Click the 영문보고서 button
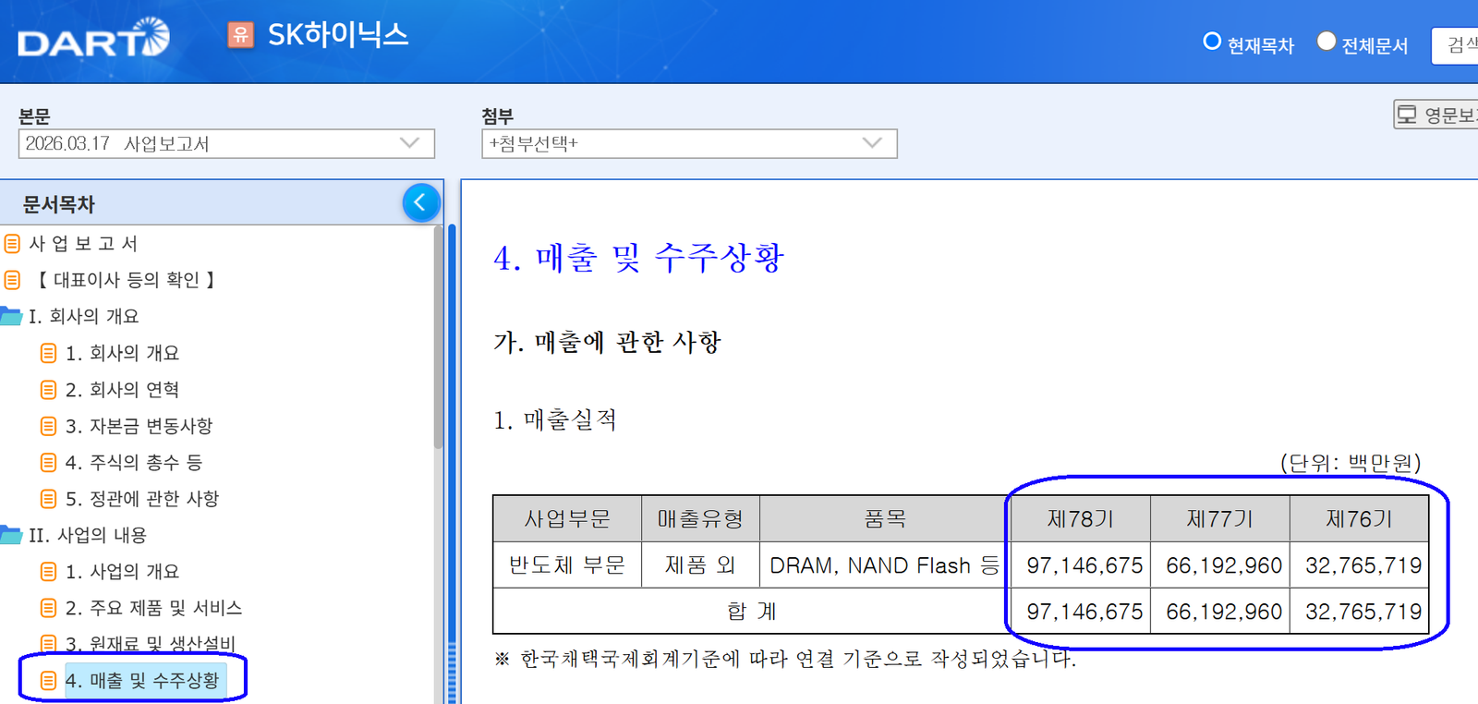The image size is (1478, 704). coord(1436,115)
